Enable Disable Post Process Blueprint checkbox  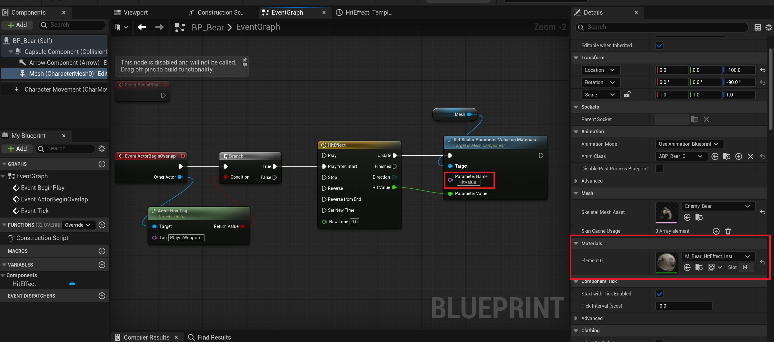pyautogui.click(x=659, y=169)
